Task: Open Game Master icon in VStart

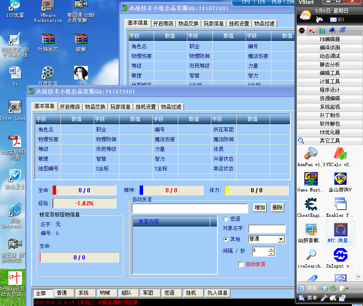Action: (x=311, y=179)
